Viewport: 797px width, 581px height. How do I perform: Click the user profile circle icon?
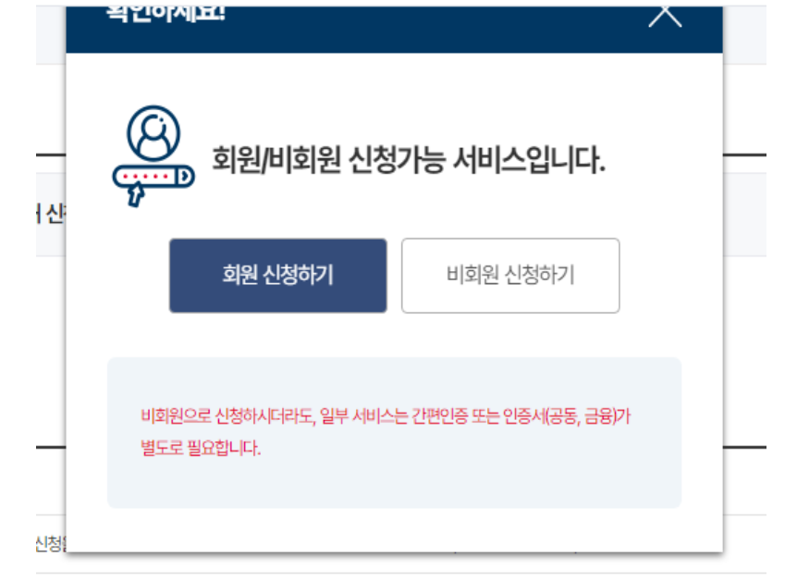coord(153,133)
